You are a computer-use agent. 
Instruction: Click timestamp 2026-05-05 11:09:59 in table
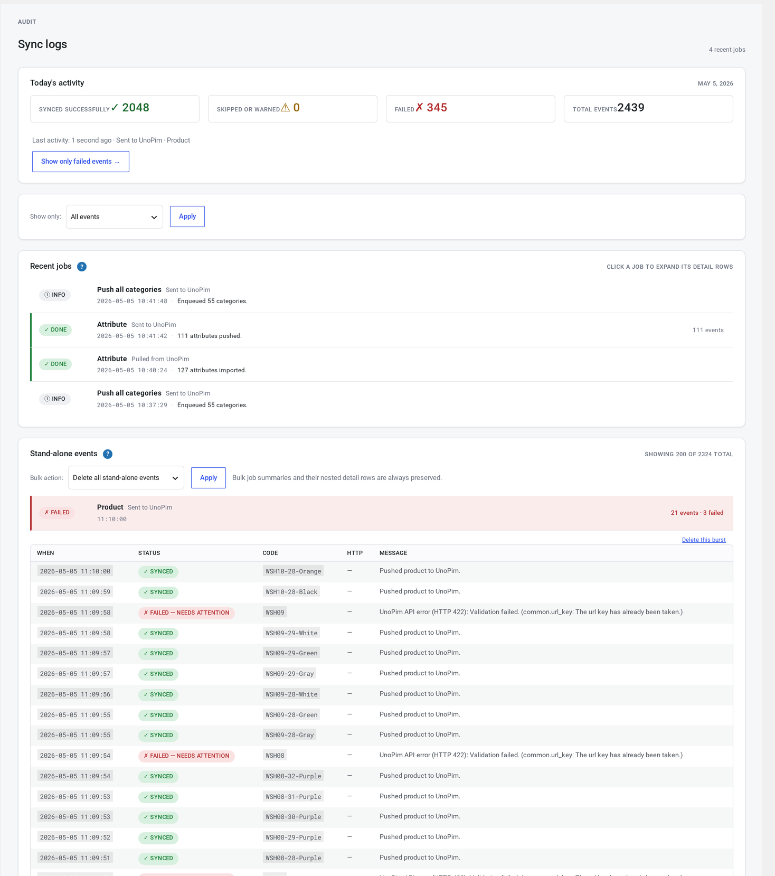click(x=75, y=591)
